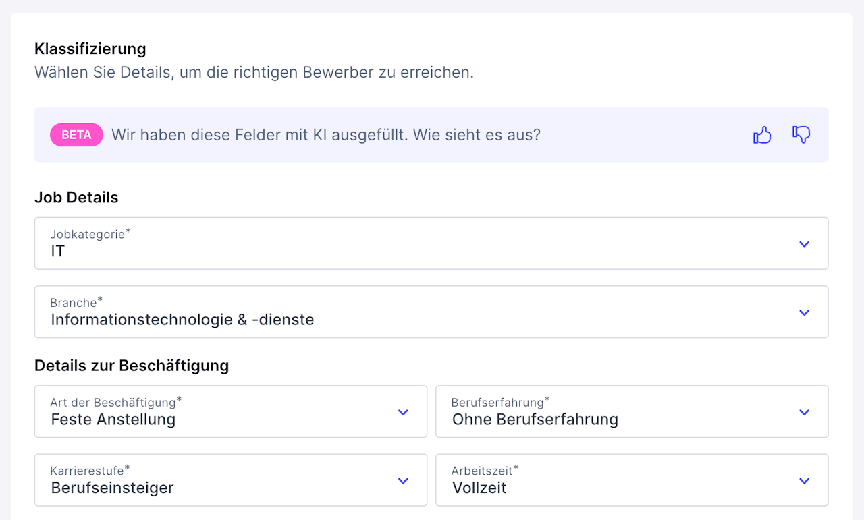The width and height of the screenshot is (864, 520).
Task: Click the Job Details subsection heading
Action: 76,198
